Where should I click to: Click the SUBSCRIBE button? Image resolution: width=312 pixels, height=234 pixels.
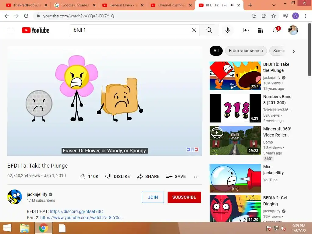click(x=184, y=197)
